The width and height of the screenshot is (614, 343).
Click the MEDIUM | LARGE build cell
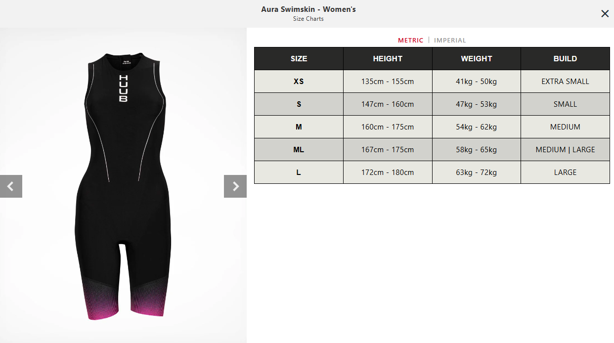tap(565, 150)
